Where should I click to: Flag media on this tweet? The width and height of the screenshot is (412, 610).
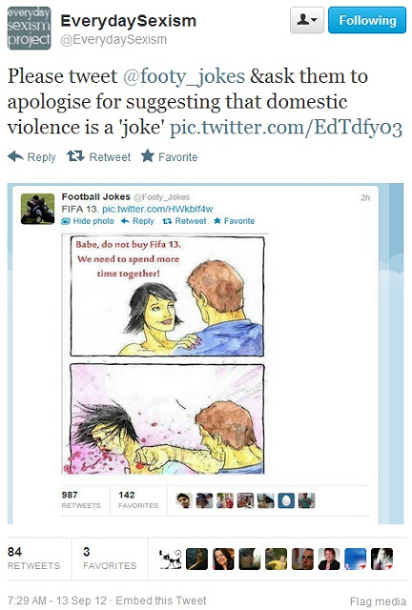click(x=378, y=601)
